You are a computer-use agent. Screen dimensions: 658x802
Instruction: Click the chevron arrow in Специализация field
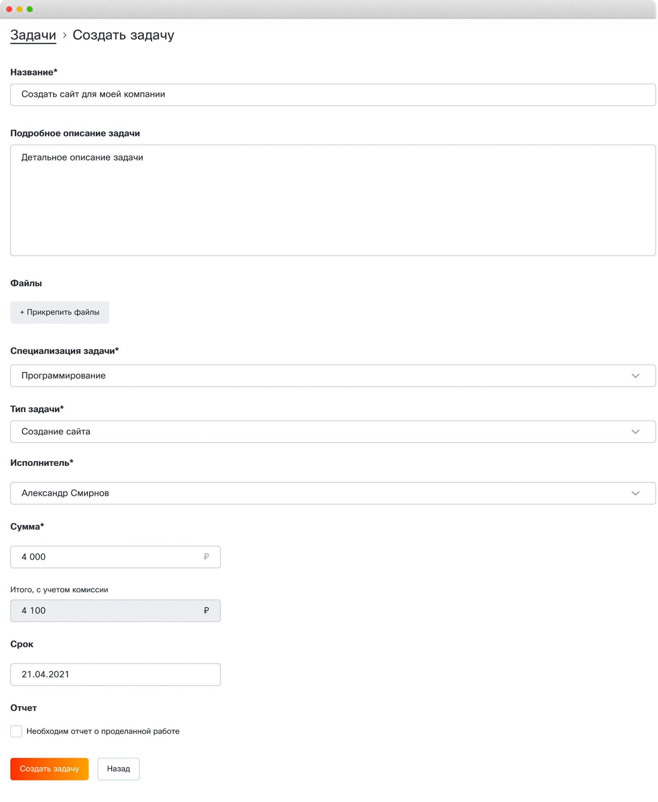click(635, 376)
